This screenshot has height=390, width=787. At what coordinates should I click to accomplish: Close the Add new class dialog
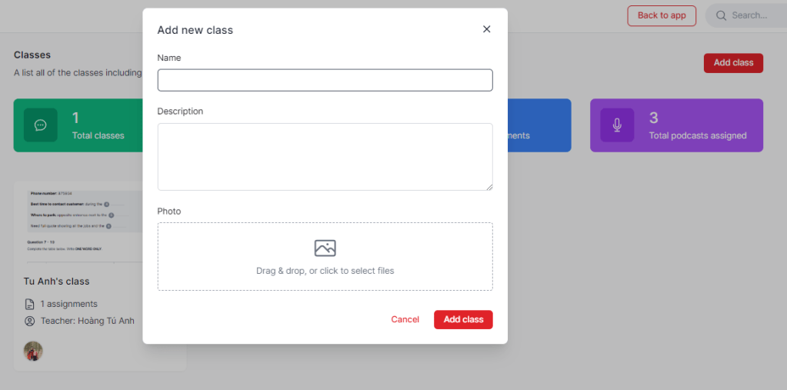486,29
